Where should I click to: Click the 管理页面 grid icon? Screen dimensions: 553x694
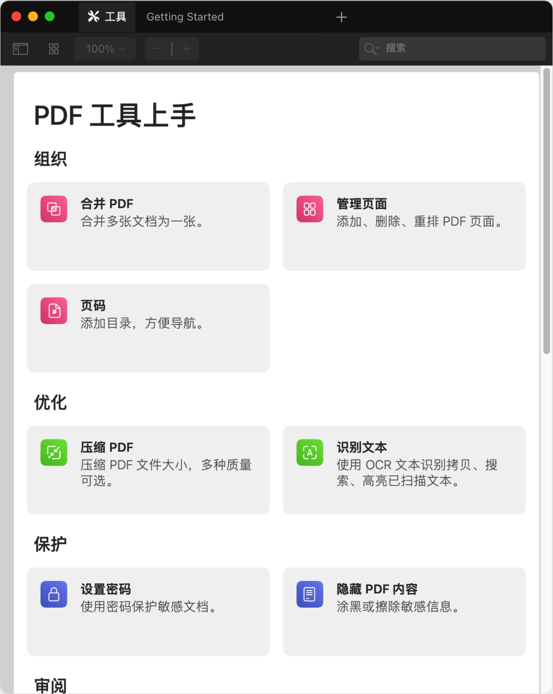pos(309,209)
